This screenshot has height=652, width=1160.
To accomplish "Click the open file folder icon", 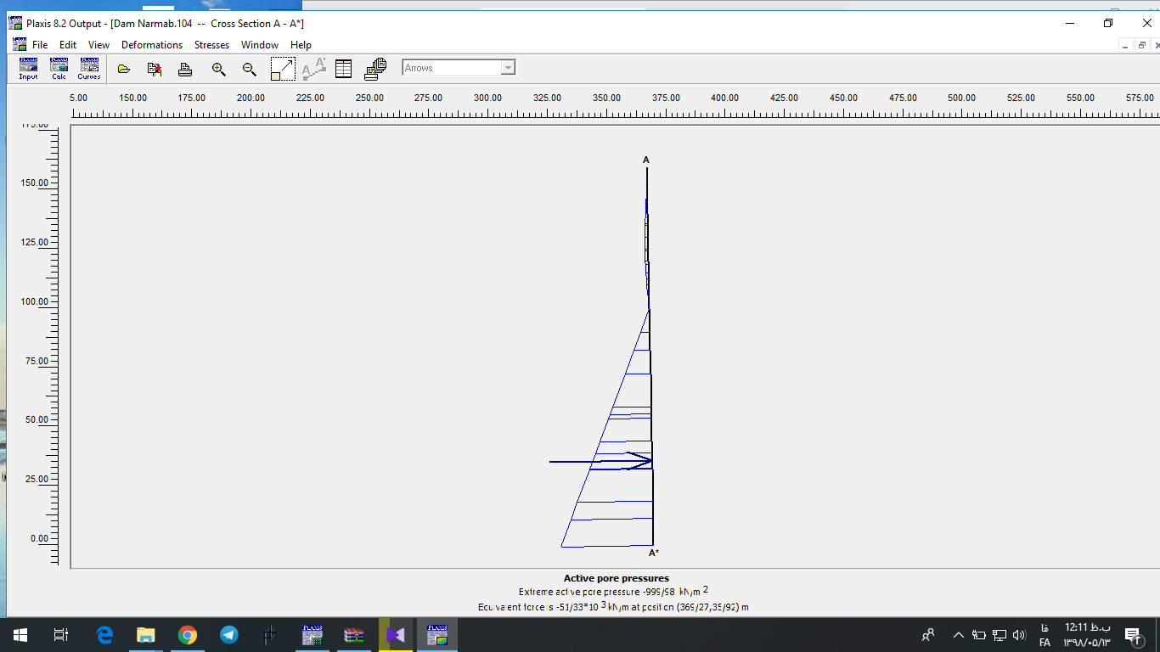I will [124, 69].
